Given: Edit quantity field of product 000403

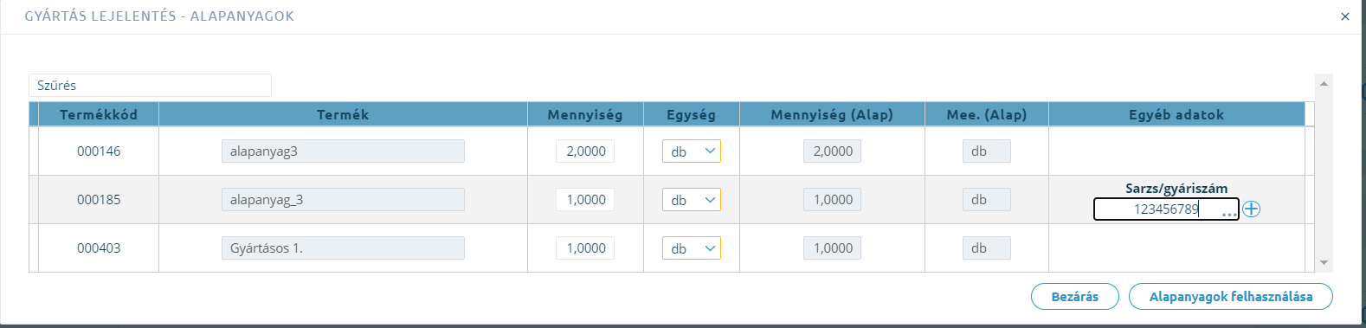Looking at the screenshot, I should point(585,248).
